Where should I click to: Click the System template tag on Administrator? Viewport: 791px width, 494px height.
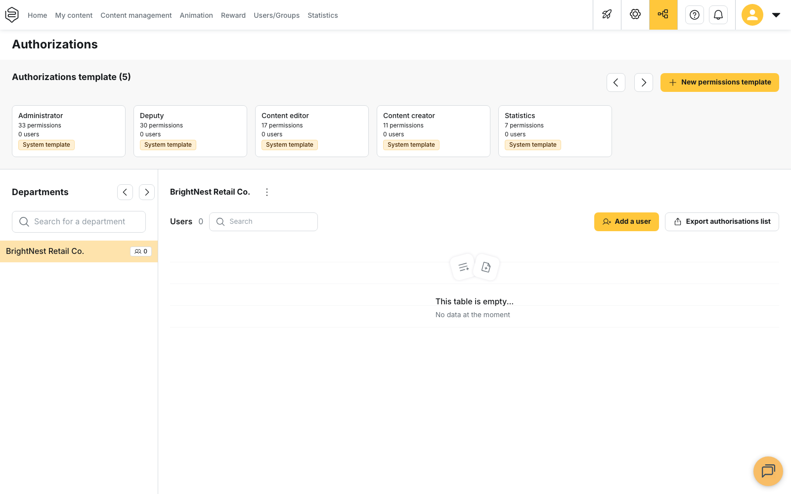[x=46, y=145]
